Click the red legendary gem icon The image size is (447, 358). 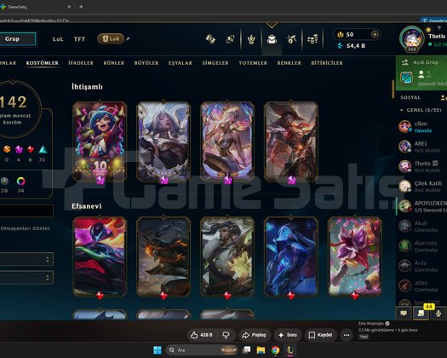31,149
